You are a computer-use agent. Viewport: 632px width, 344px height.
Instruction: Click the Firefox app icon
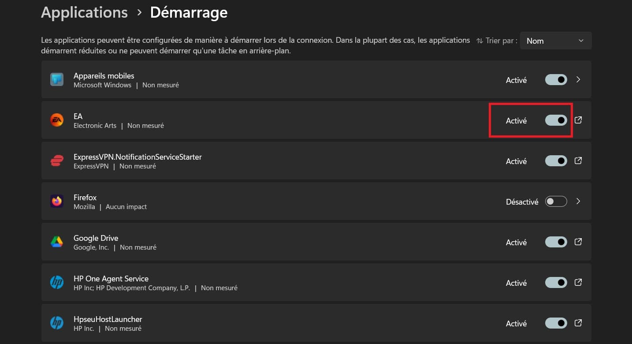click(56, 201)
